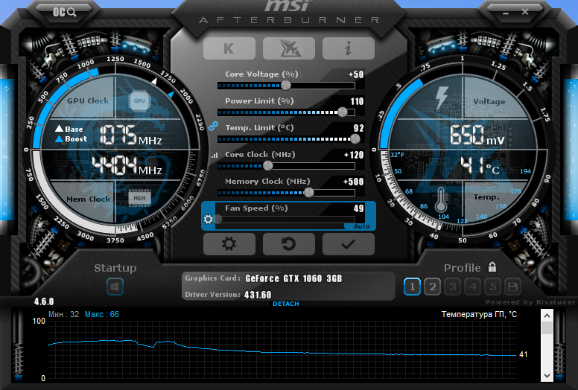Click the 41 °C temperature readout
The image size is (578, 390).
[480, 166]
